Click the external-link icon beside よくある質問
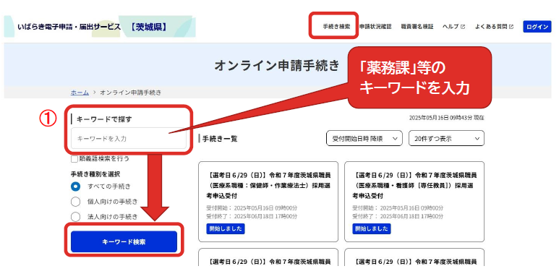The height and width of the screenshot is (274, 559). (511, 27)
